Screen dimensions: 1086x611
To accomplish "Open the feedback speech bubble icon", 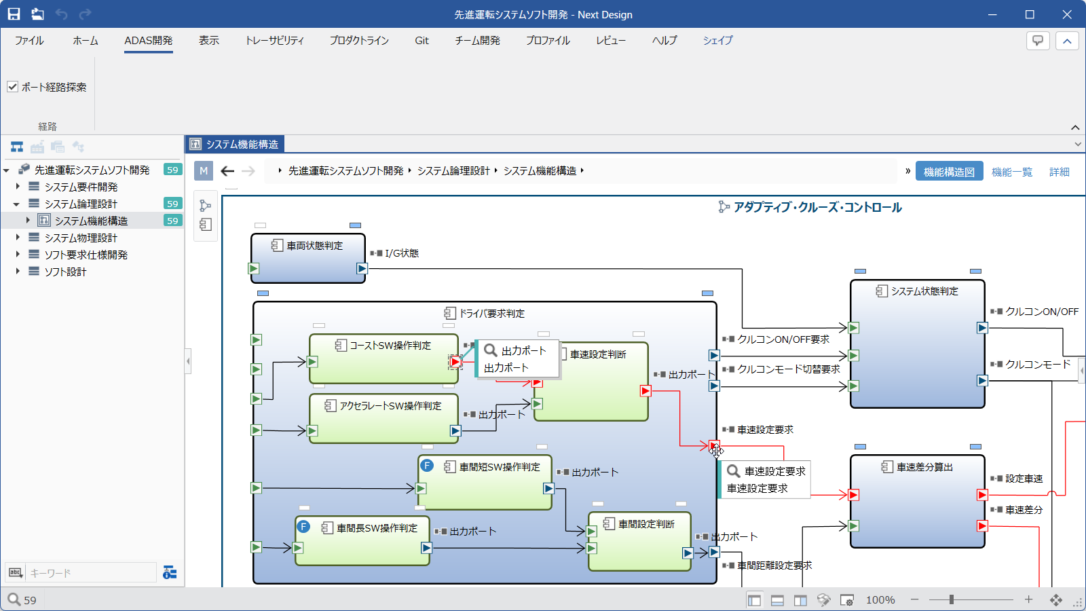I will tap(1038, 41).
